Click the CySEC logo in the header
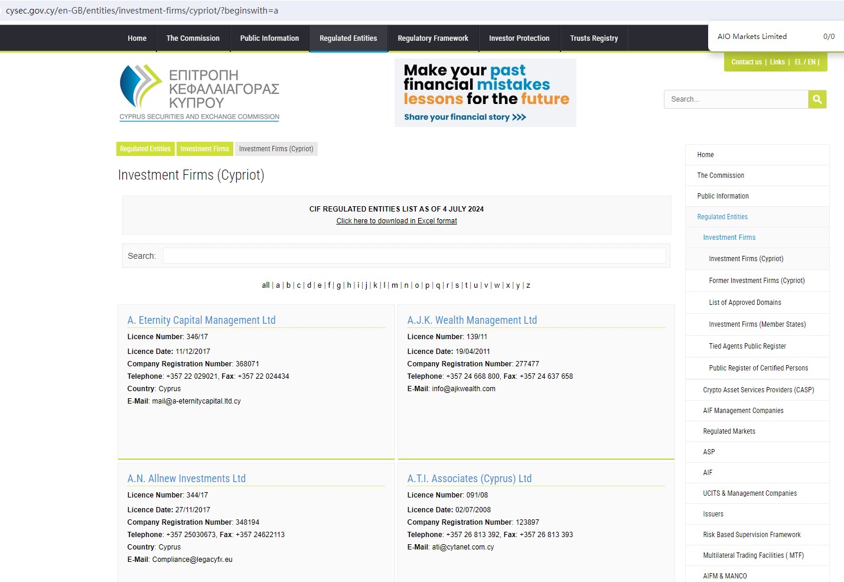844x582 pixels. point(200,93)
